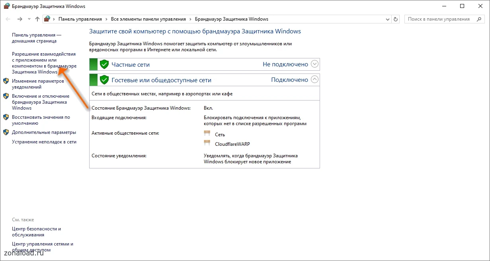The image size is (490, 261).
Task: Open 'Разрешение взаимодействия с приложением' link
Action: 44,63
